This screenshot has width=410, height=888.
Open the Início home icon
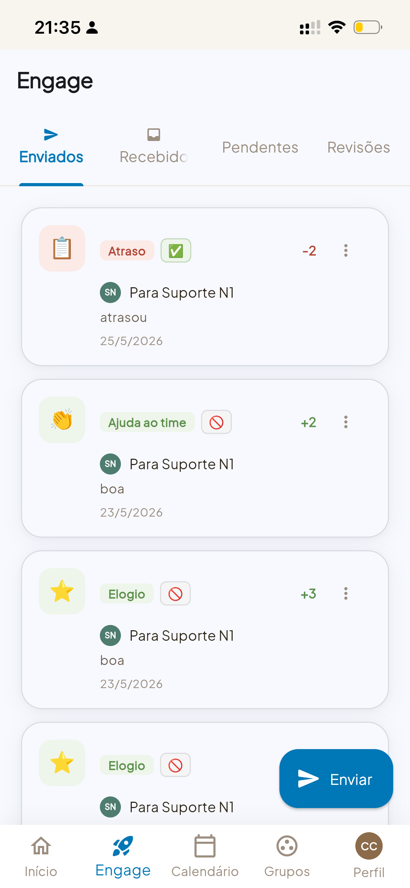tap(41, 847)
